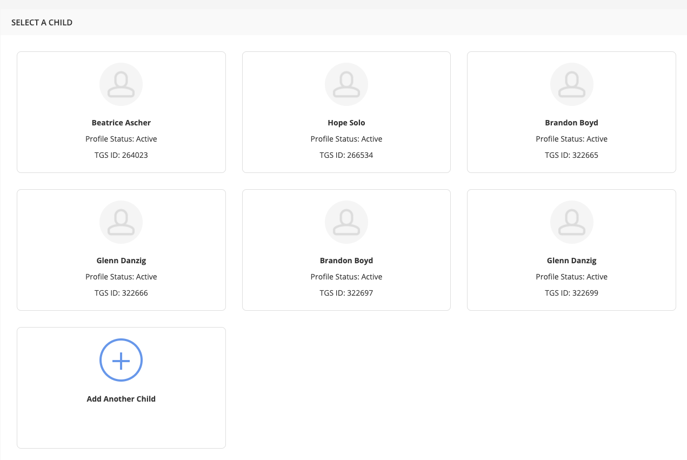Image resolution: width=687 pixels, height=460 pixels.
Task: Click the TGS ID: 266534 text
Action: [346, 155]
